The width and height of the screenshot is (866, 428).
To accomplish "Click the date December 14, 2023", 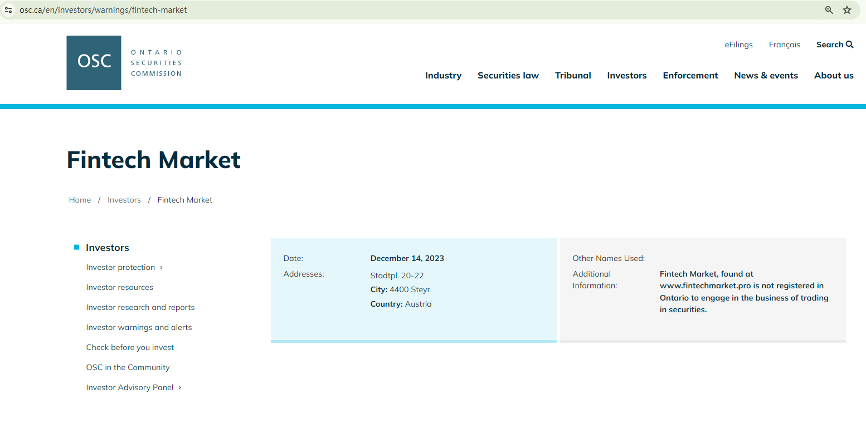I will [x=407, y=258].
